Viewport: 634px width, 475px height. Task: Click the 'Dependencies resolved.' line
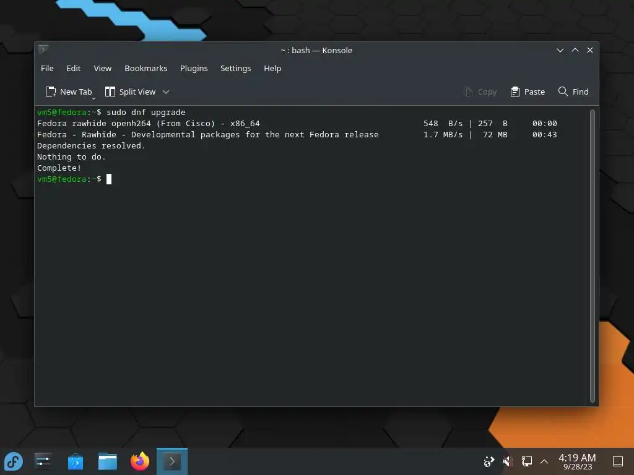click(91, 145)
